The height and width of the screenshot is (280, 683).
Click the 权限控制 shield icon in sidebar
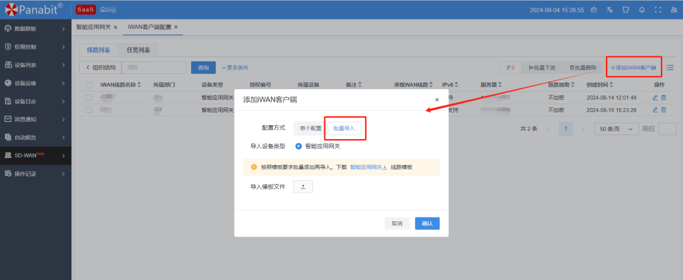8,47
